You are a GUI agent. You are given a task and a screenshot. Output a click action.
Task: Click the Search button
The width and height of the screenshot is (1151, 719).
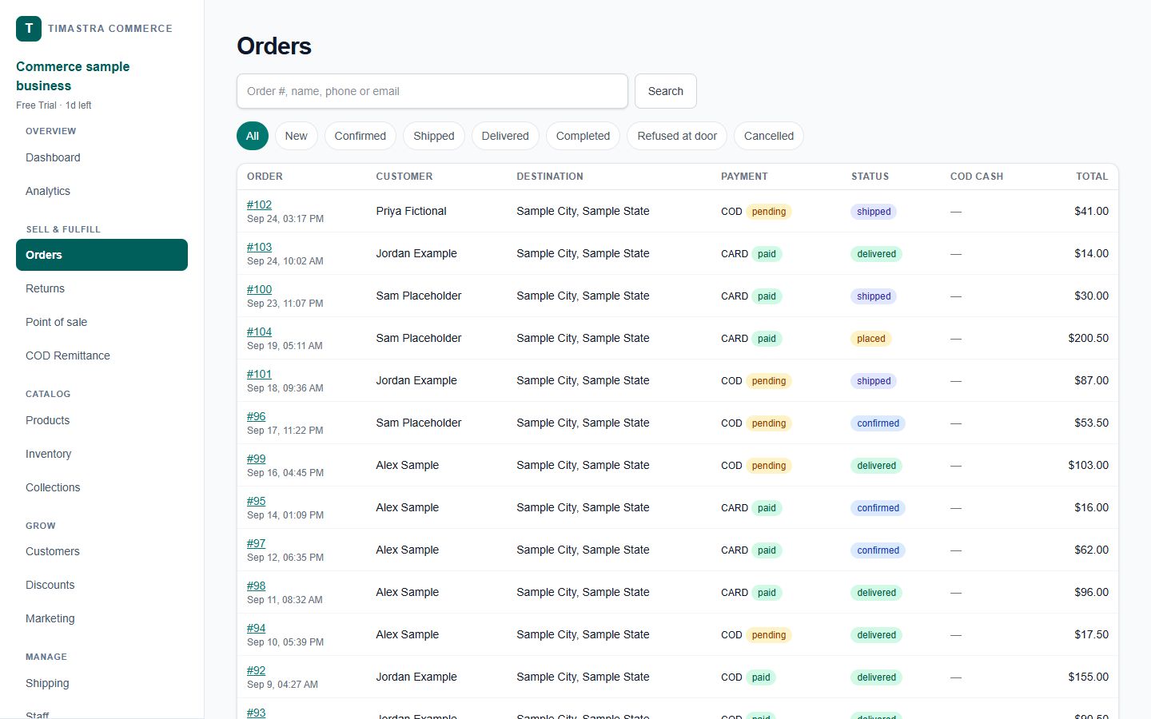(666, 91)
